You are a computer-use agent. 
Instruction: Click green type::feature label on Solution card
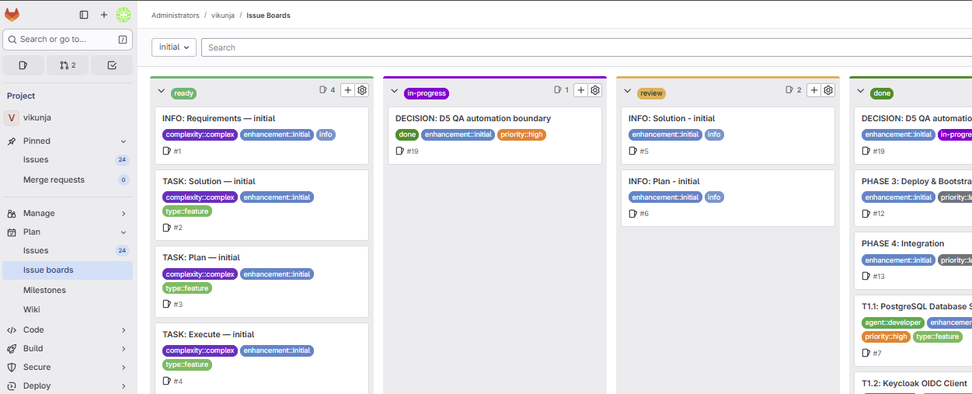click(187, 211)
